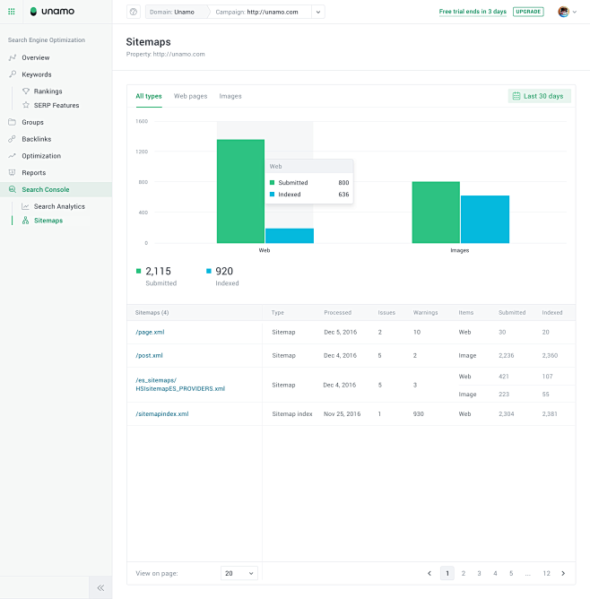Viewport: 590px width, 599px height.
Task: Open the View on page 20 dropdown
Action: point(239,573)
